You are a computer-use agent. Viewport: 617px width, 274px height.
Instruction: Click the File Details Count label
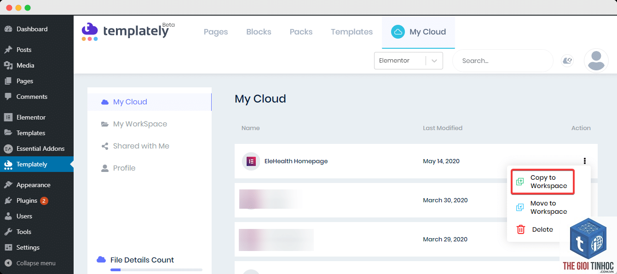coord(142,260)
